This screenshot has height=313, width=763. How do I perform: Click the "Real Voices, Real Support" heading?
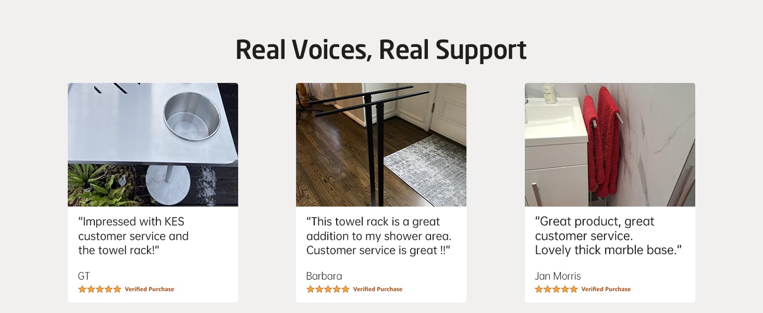tap(381, 50)
